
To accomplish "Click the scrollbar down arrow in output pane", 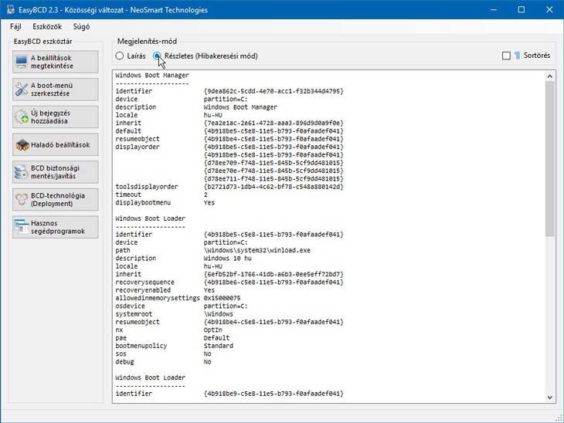I will tap(549, 395).
